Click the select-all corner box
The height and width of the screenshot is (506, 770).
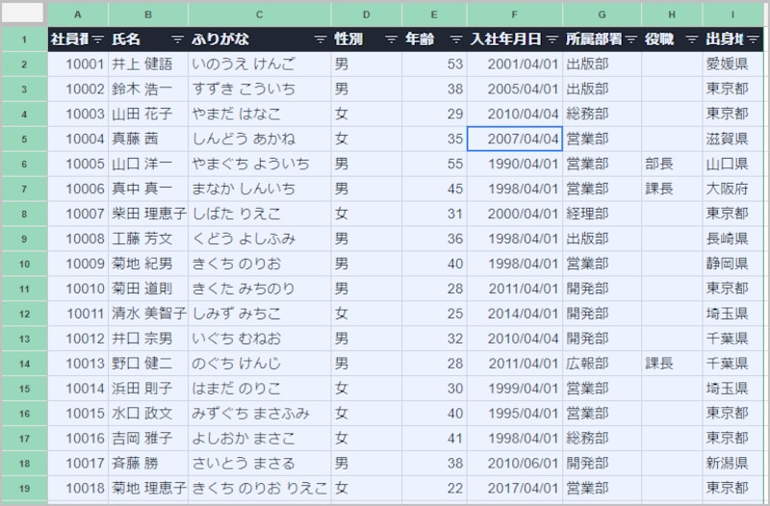22,13
